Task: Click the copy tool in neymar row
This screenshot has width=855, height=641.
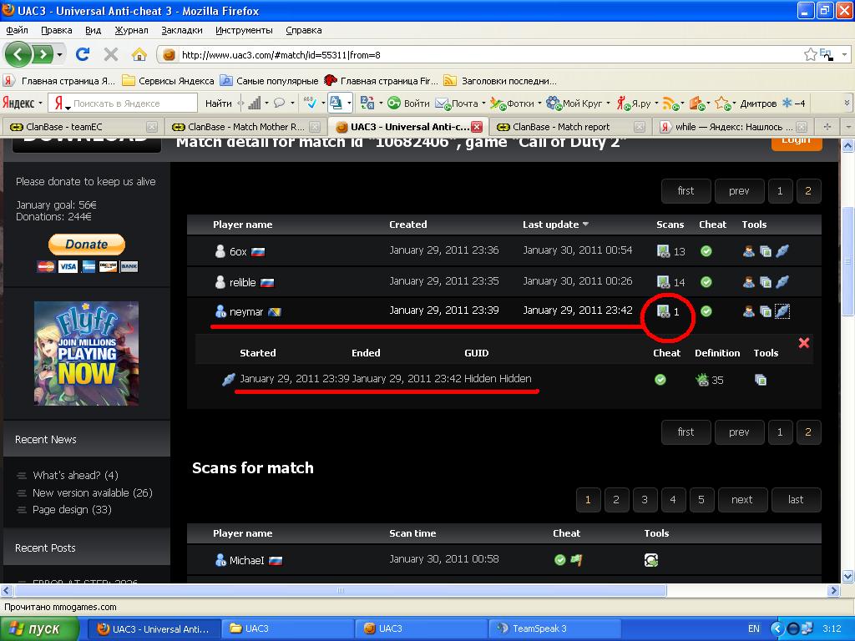Action: pos(766,311)
